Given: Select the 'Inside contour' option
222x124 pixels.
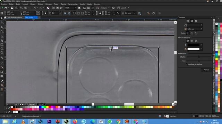Looking at the screenshot, I should 192,21.
